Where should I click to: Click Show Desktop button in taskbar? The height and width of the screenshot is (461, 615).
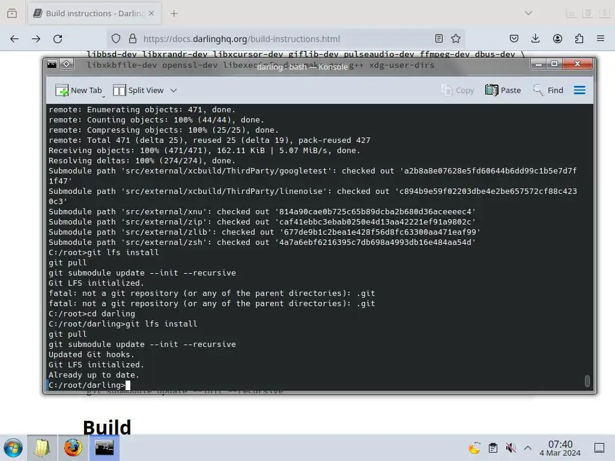pos(599,448)
